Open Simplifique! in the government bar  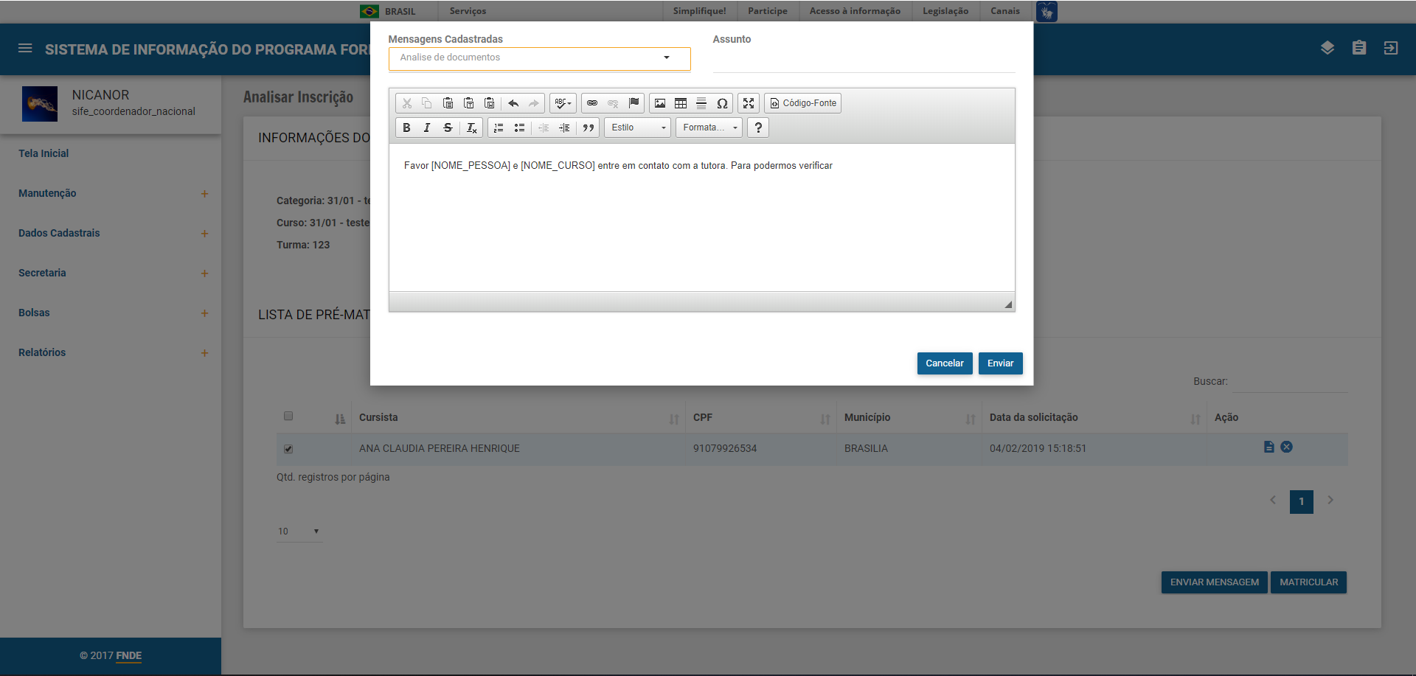(699, 11)
